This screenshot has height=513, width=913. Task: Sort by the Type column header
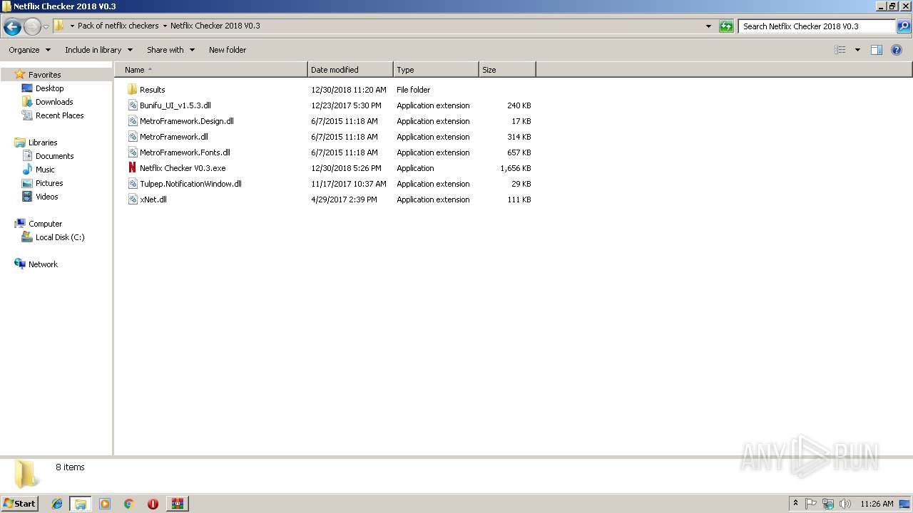click(x=436, y=70)
